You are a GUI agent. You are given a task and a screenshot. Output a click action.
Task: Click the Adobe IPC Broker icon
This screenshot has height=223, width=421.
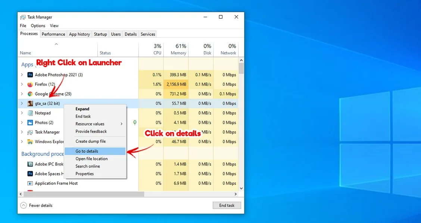30,164
